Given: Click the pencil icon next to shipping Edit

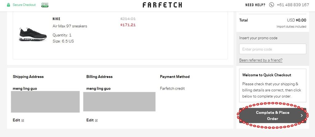Looking at the screenshot, I should (x=23, y=120).
